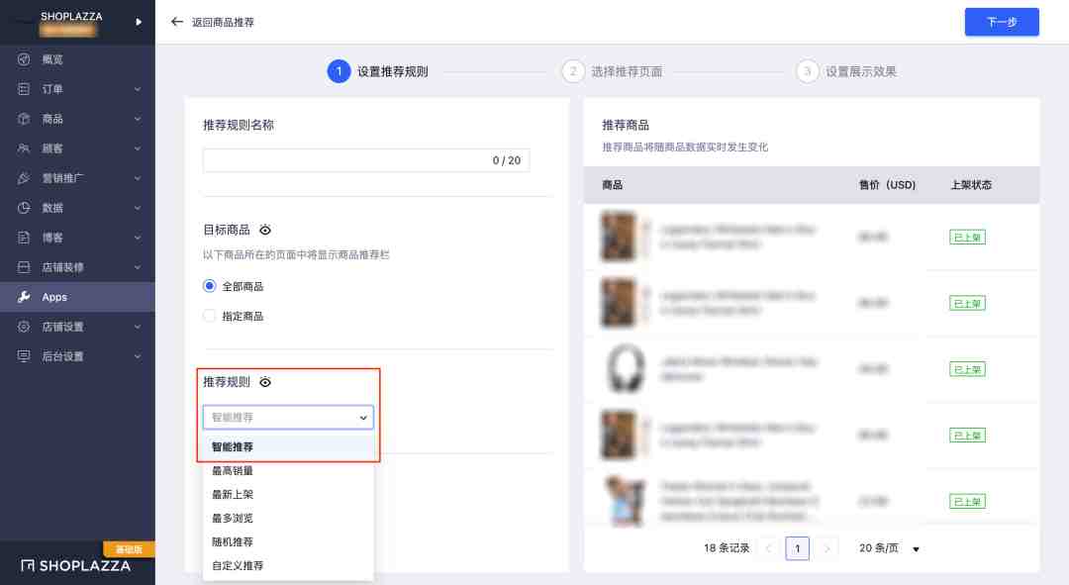Click the SHOPLAZZA logo at bottom
This screenshot has width=1069, height=585.
coord(75,565)
